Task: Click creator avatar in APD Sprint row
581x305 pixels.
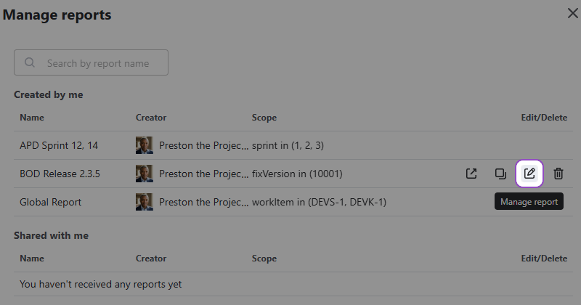Action: click(x=144, y=145)
